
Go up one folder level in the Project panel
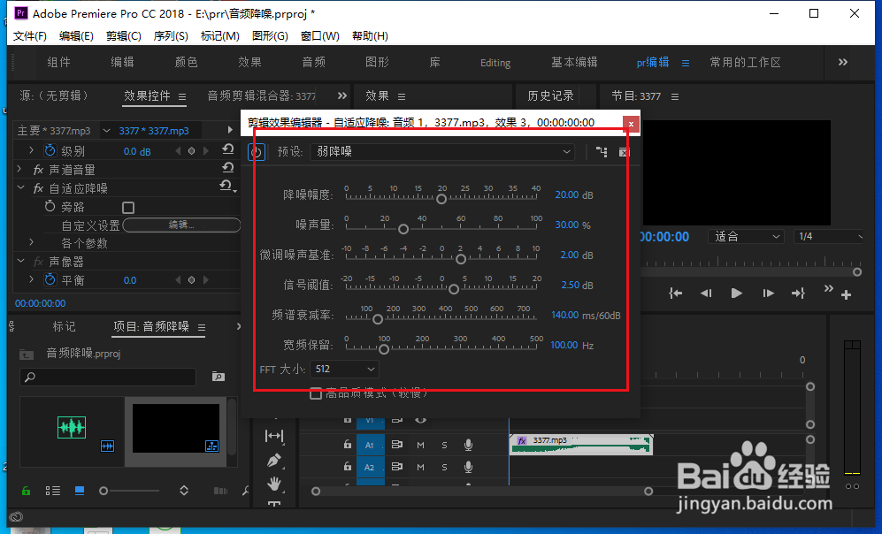tap(27, 355)
